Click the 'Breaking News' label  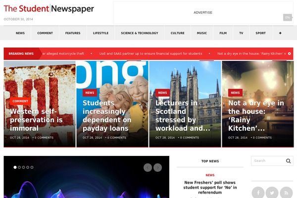pos(21,53)
